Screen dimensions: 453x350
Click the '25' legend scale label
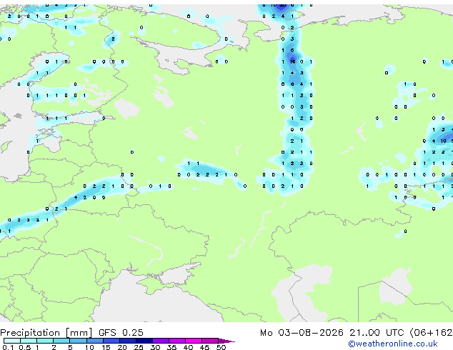(x=139, y=347)
